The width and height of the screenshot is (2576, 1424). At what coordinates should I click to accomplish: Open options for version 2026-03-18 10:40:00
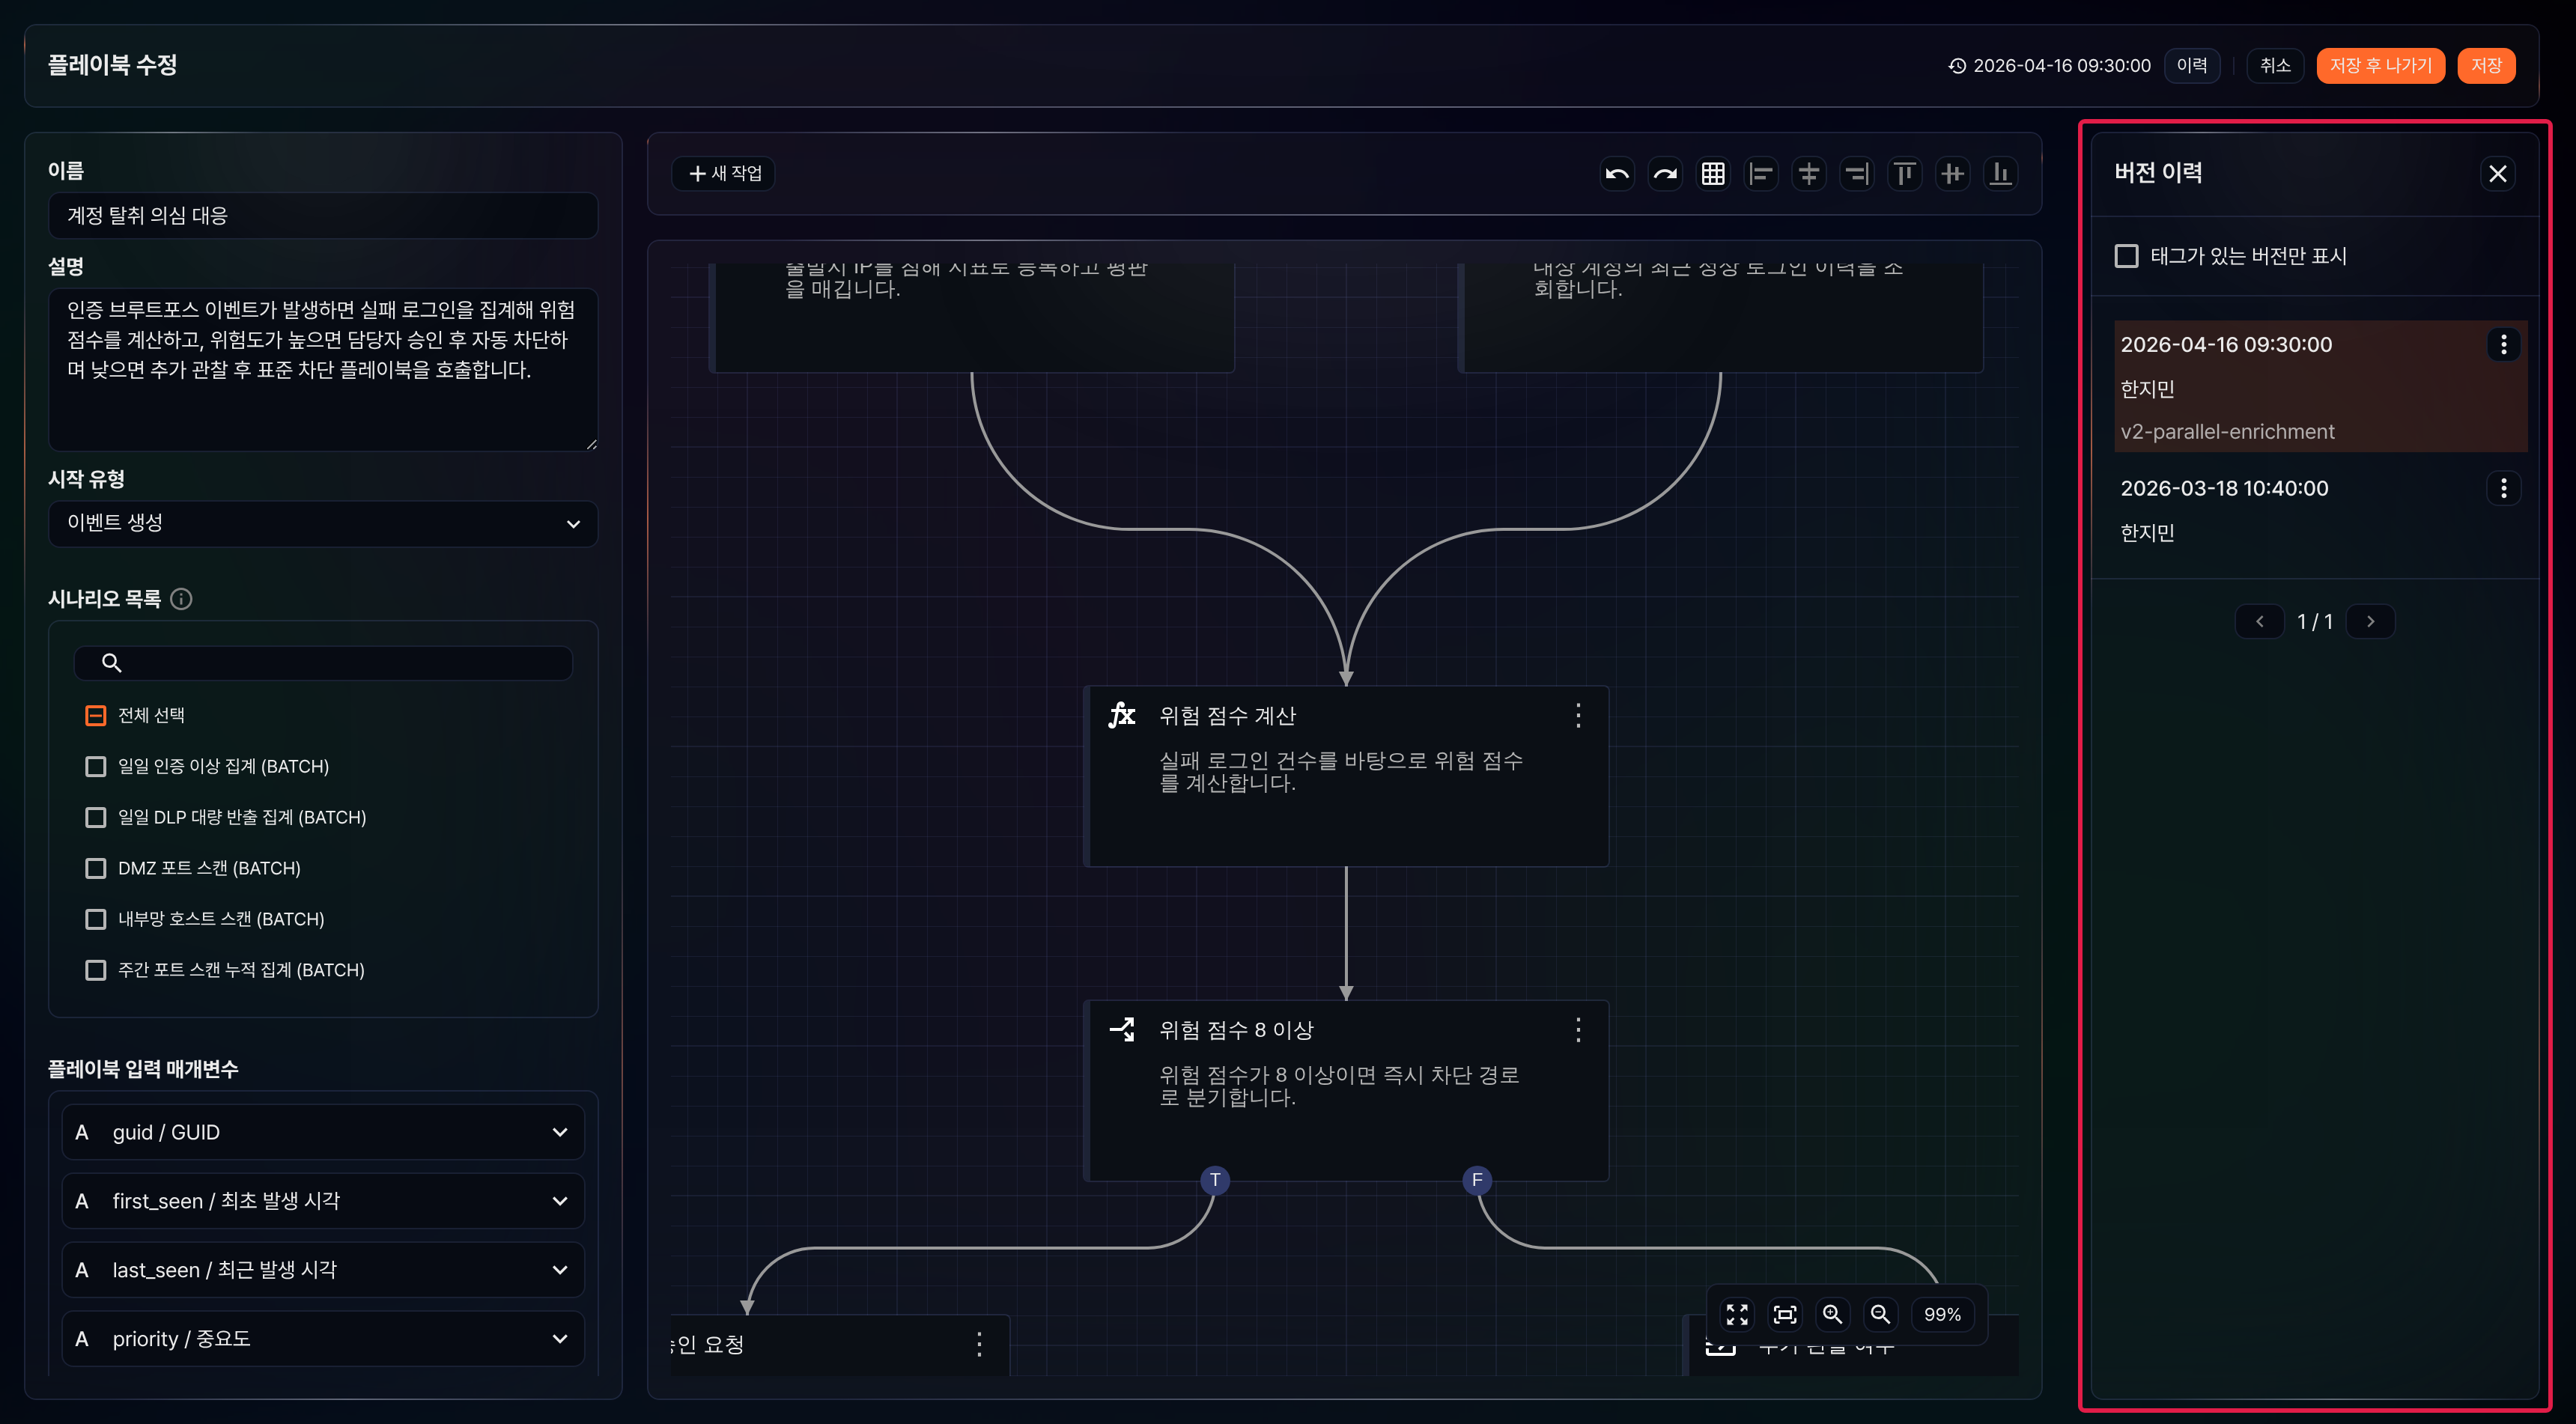click(2504, 489)
